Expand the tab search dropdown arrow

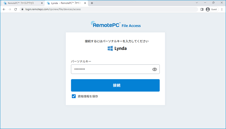197,3
